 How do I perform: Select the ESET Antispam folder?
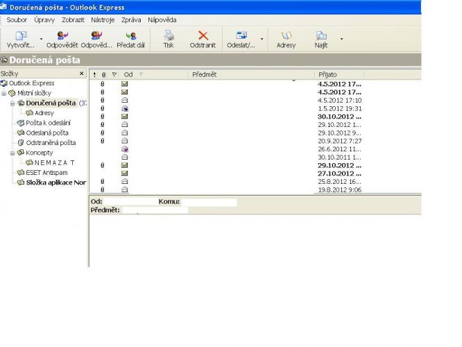46,173
